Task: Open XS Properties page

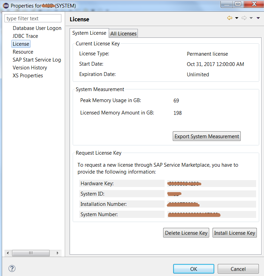Action: click(28, 76)
